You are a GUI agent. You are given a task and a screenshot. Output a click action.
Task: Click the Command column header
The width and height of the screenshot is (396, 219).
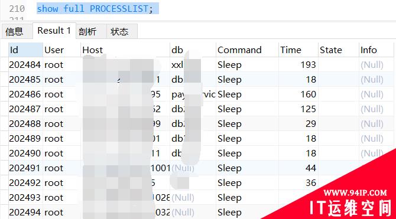(x=248, y=50)
